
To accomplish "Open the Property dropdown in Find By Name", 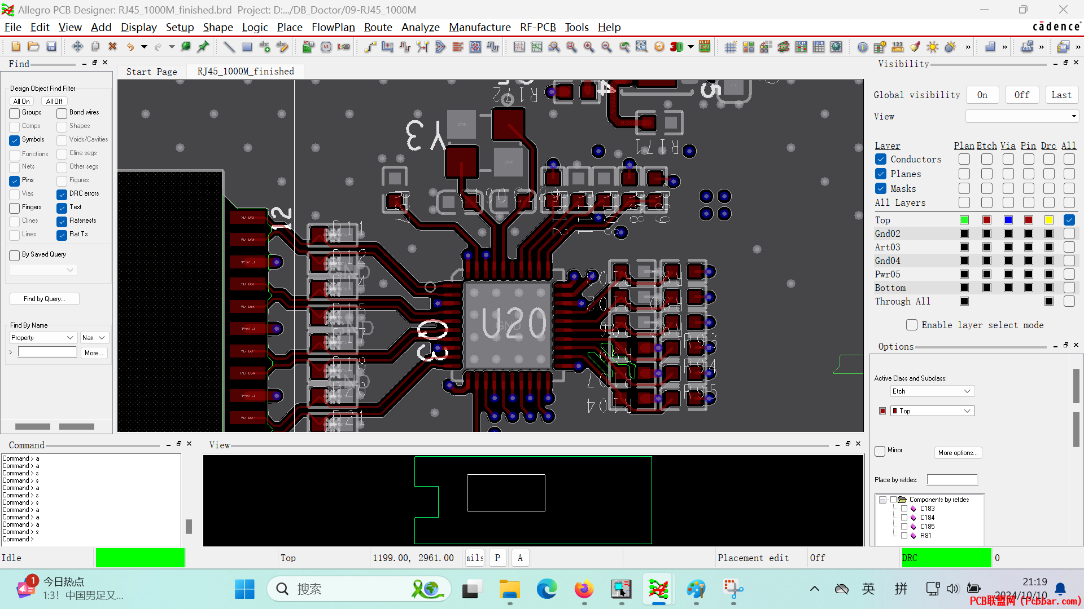I will (x=43, y=338).
